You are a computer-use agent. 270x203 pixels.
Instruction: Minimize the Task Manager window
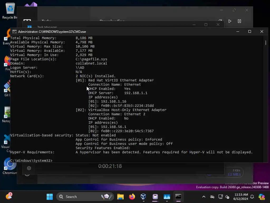(194, 25)
